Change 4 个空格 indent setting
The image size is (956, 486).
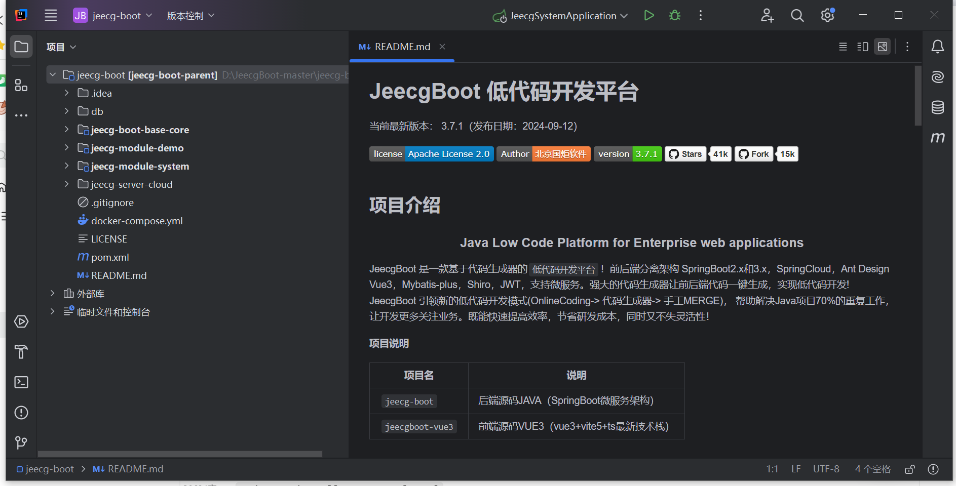pos(872,469)
